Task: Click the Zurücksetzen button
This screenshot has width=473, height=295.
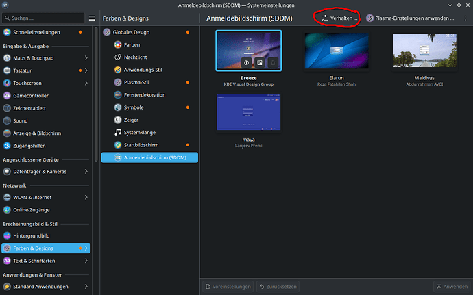Action: pyautogui.click(x=278, y=287)
